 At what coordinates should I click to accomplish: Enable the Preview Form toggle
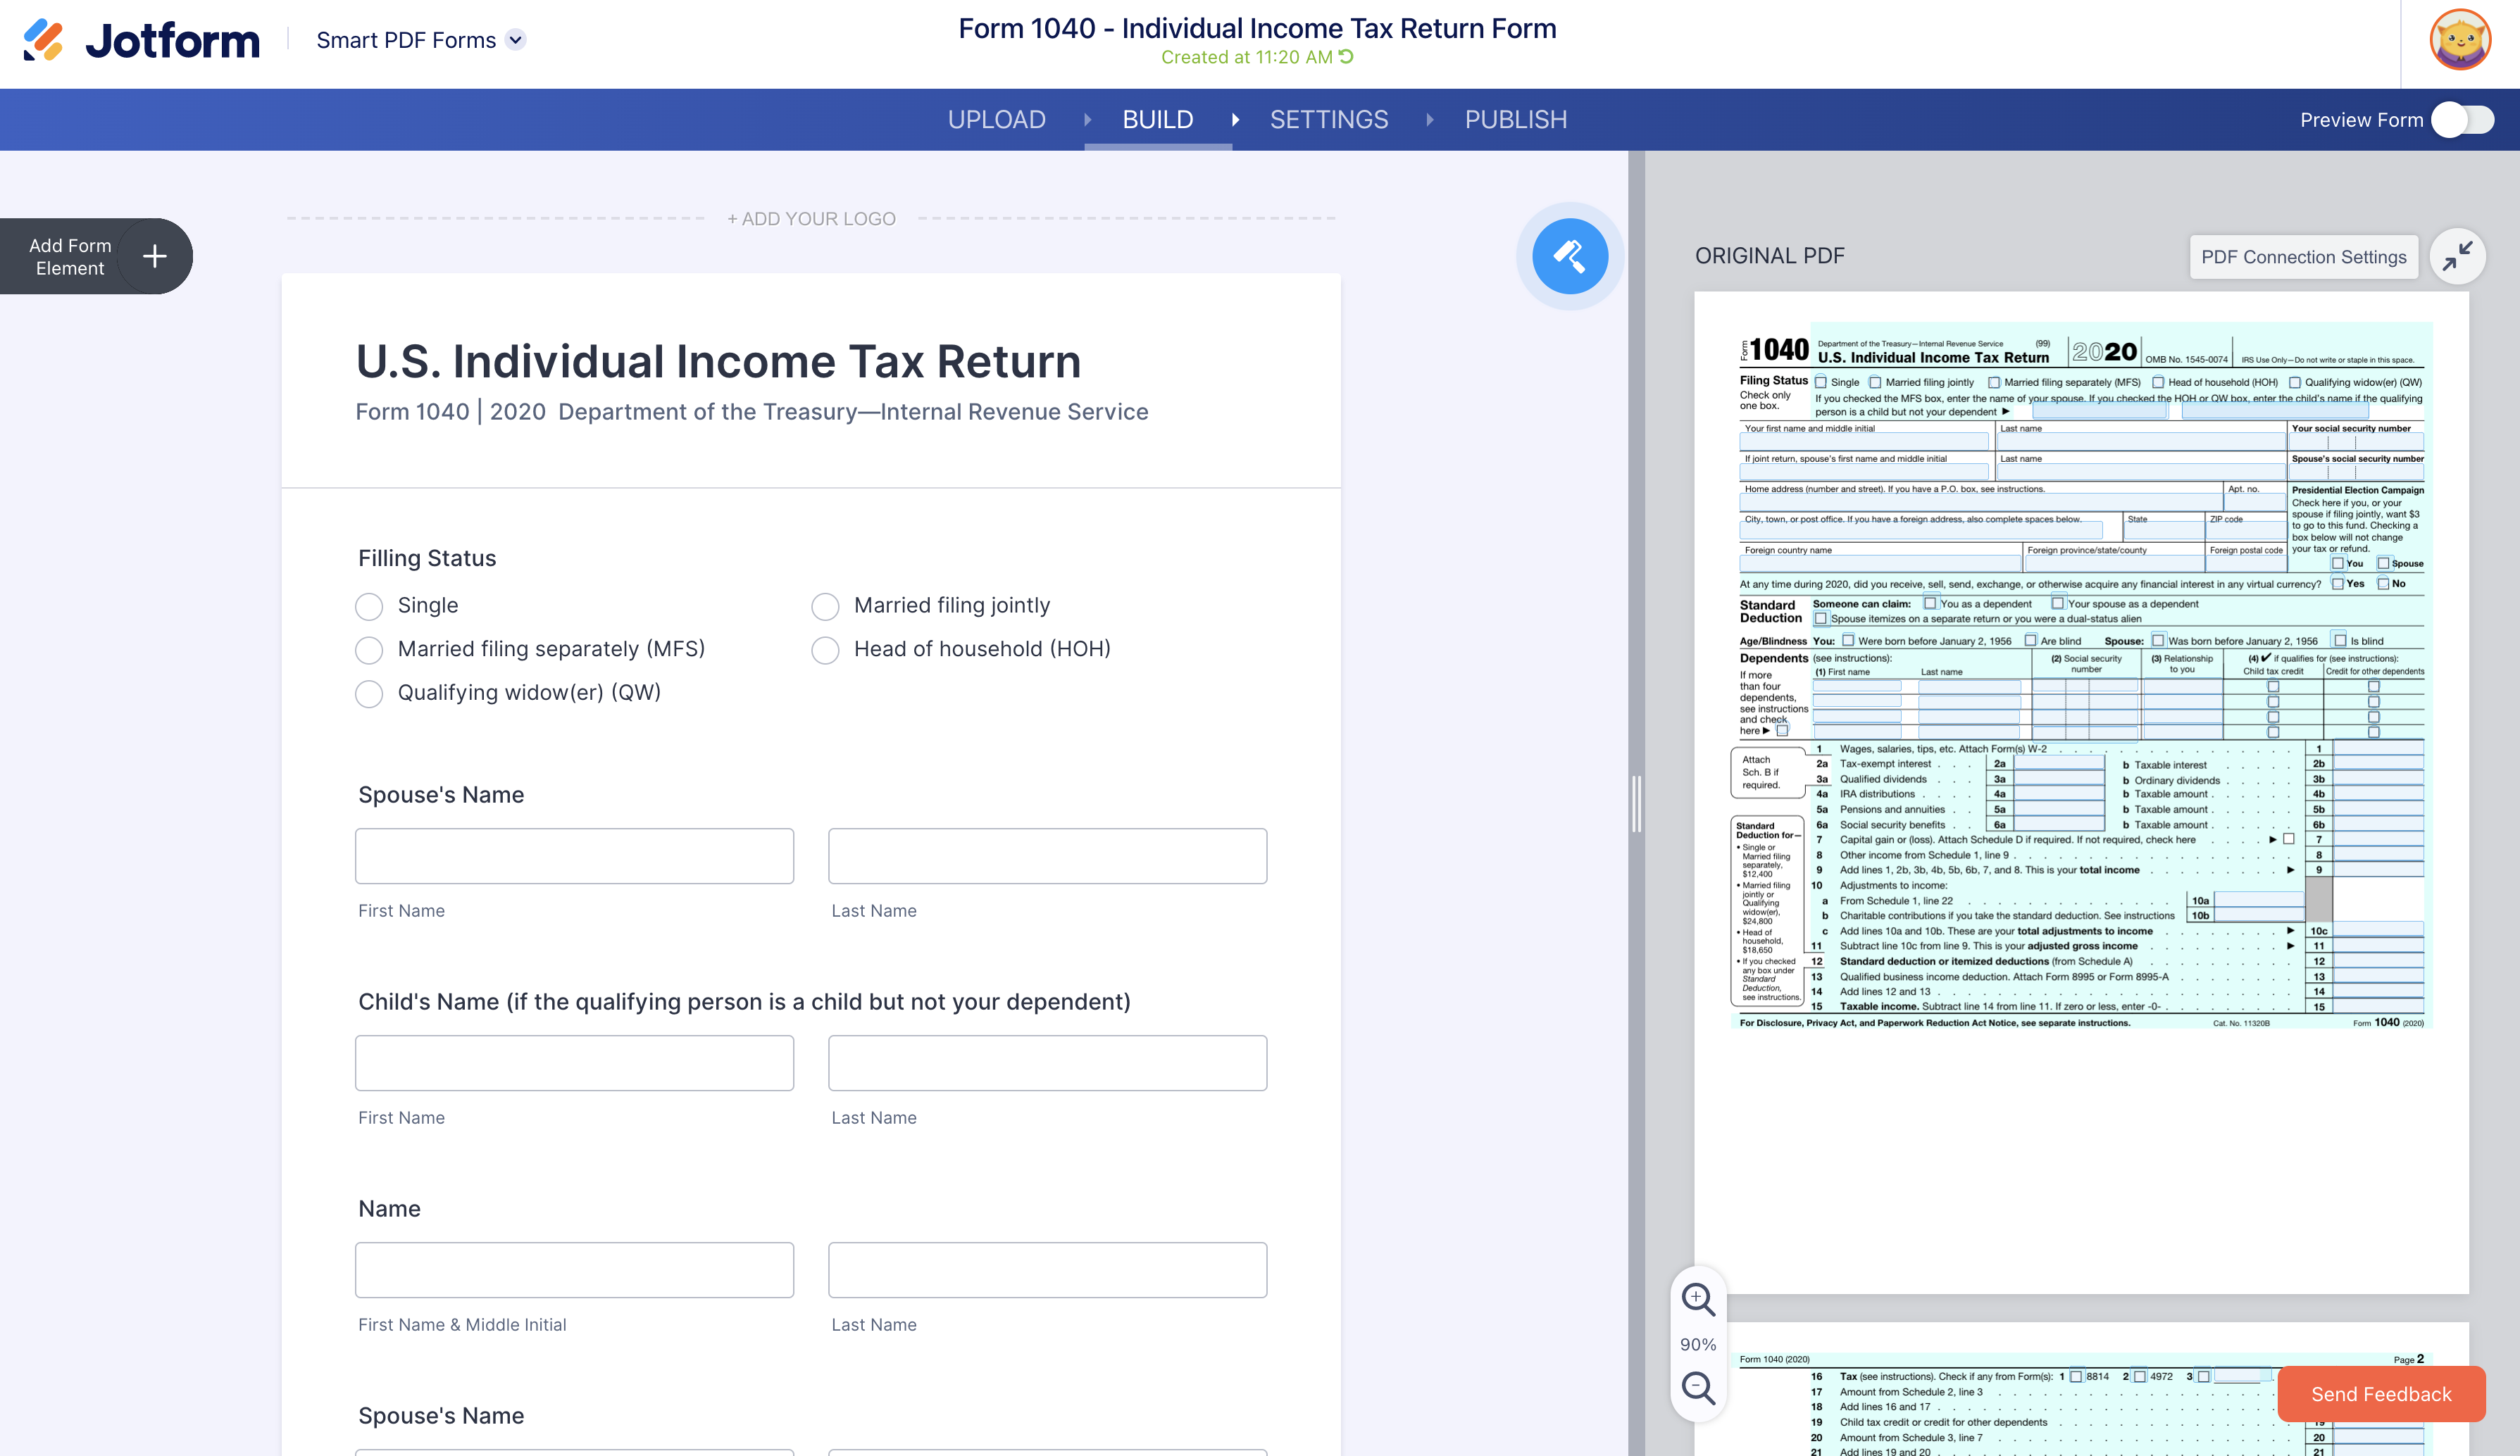click(2463, 120)
